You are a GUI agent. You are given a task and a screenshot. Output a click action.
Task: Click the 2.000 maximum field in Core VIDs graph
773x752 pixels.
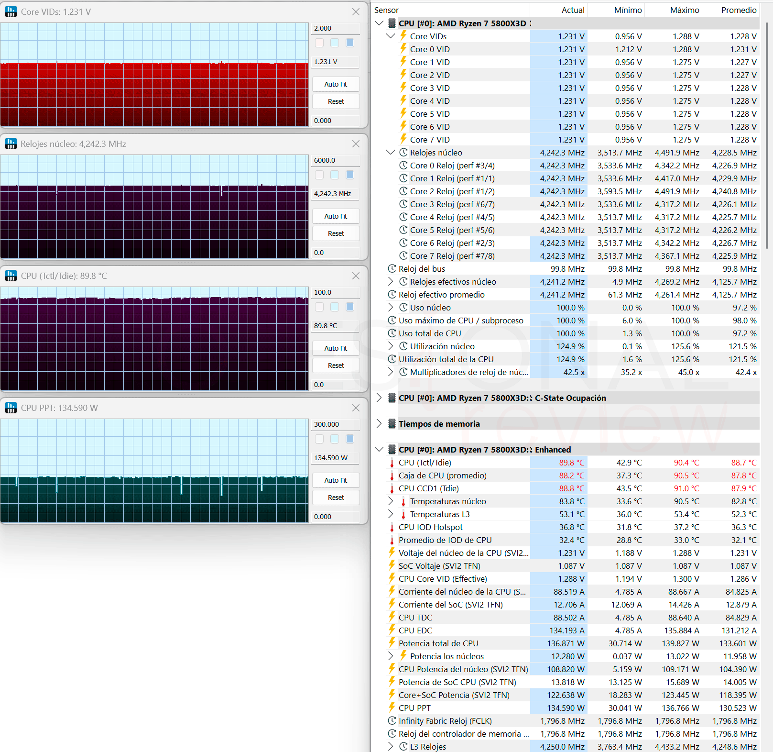[x=336, y=28]
